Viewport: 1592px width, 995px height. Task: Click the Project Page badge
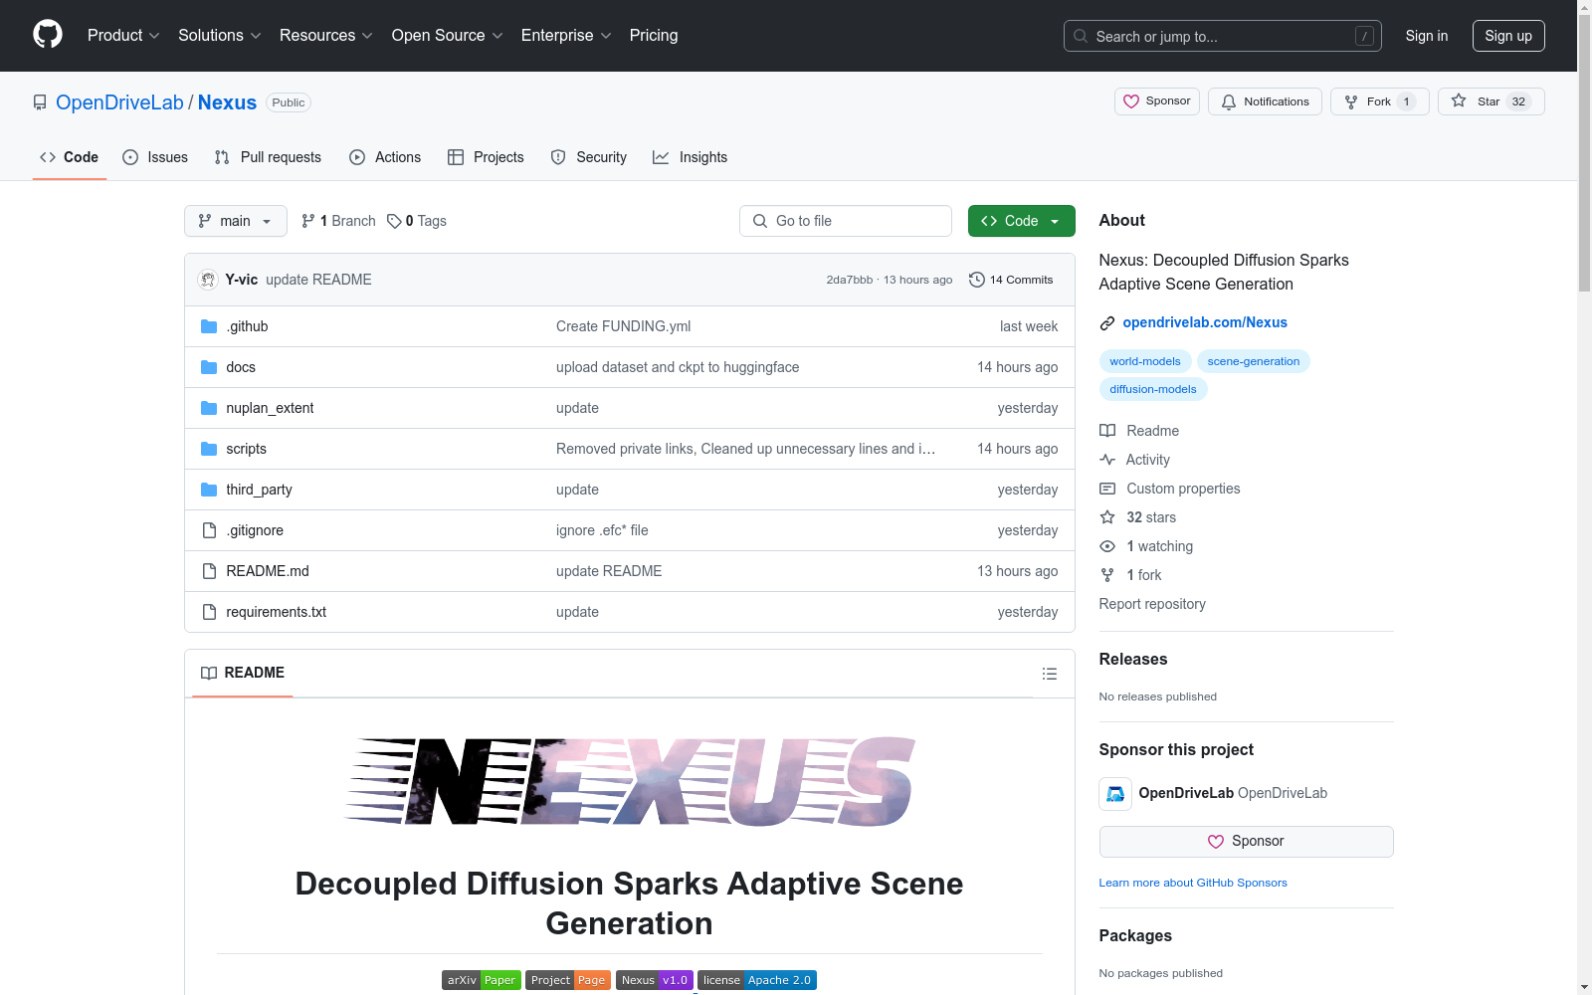click(568, 980)
